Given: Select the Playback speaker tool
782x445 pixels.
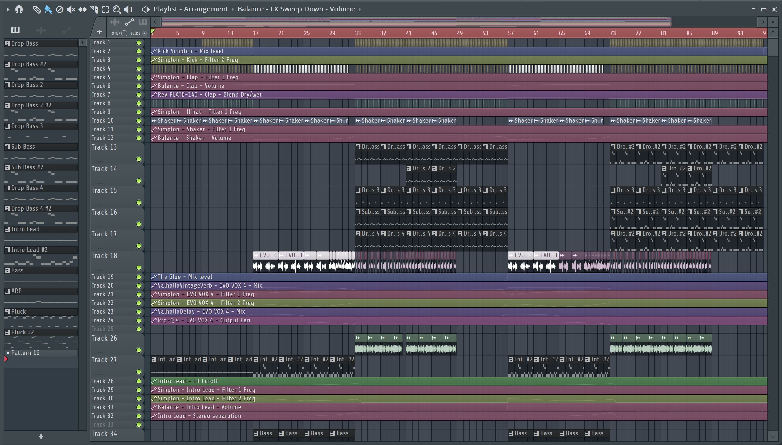Looking at the screenshot, I should click(x=128, y=9).
